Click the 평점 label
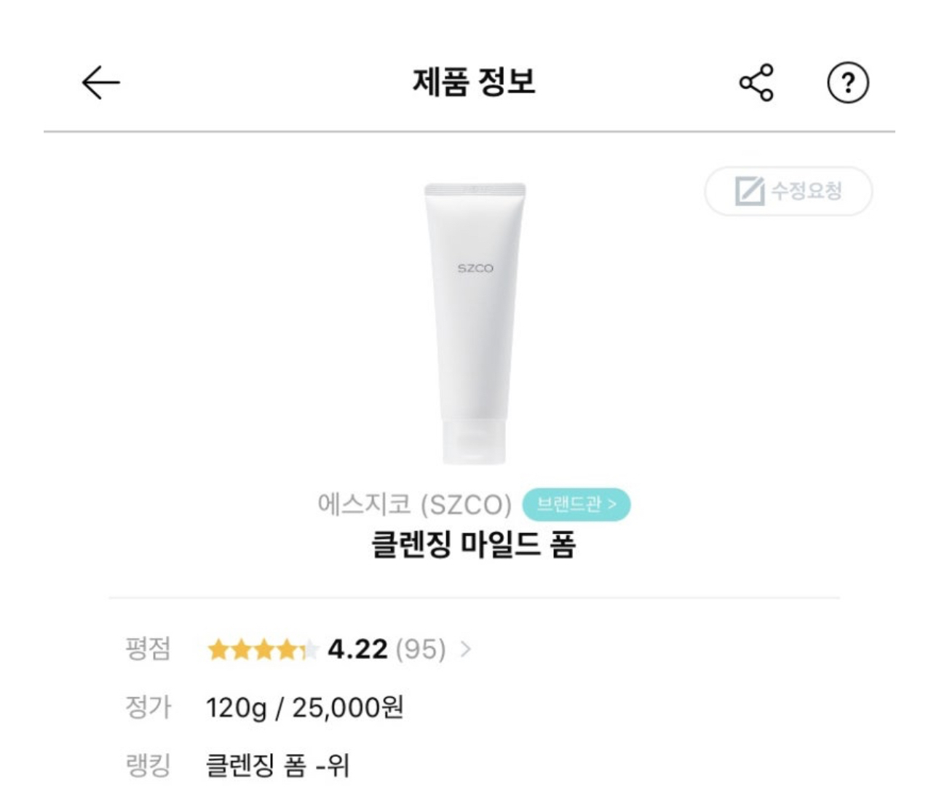The width and height of the screenshot is (939, 799). [148, 649]
